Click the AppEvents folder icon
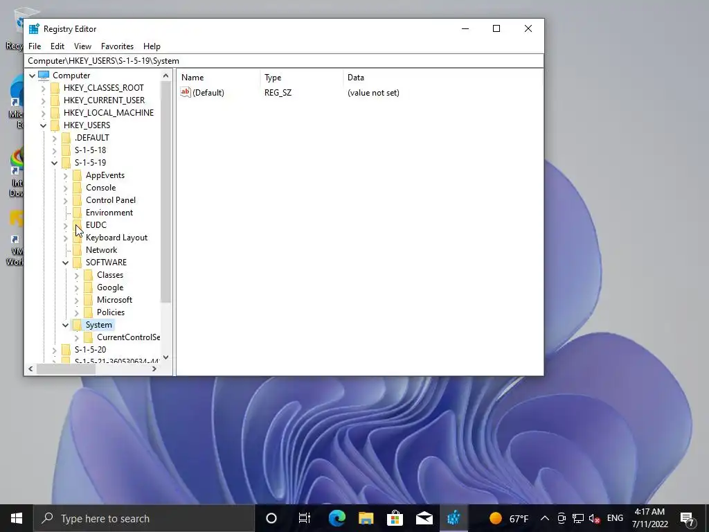This screenshot has width=709, height=532. pyautogui.click(x=78, y=175)
